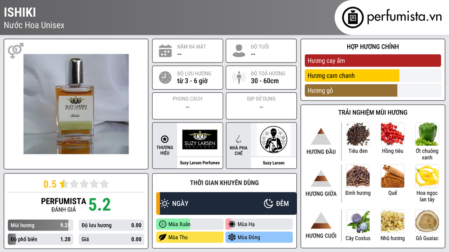
Task: Click the Hương cuối pyramid icon
Action: [321, 220]
